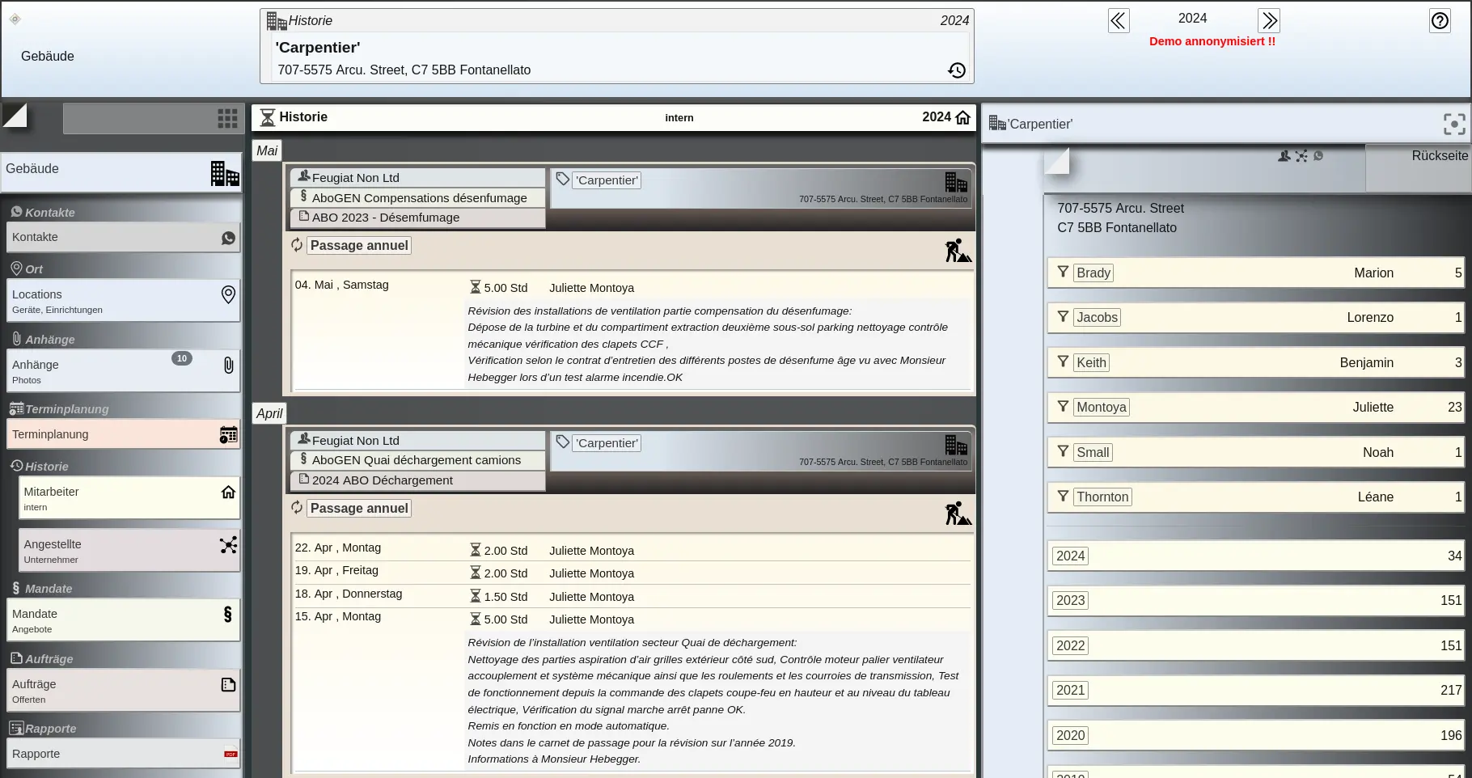This screenshot has width=1472, height=778.
Task: Select the 18. Apr, Donnerstag entry row
Action: (632, 596)
